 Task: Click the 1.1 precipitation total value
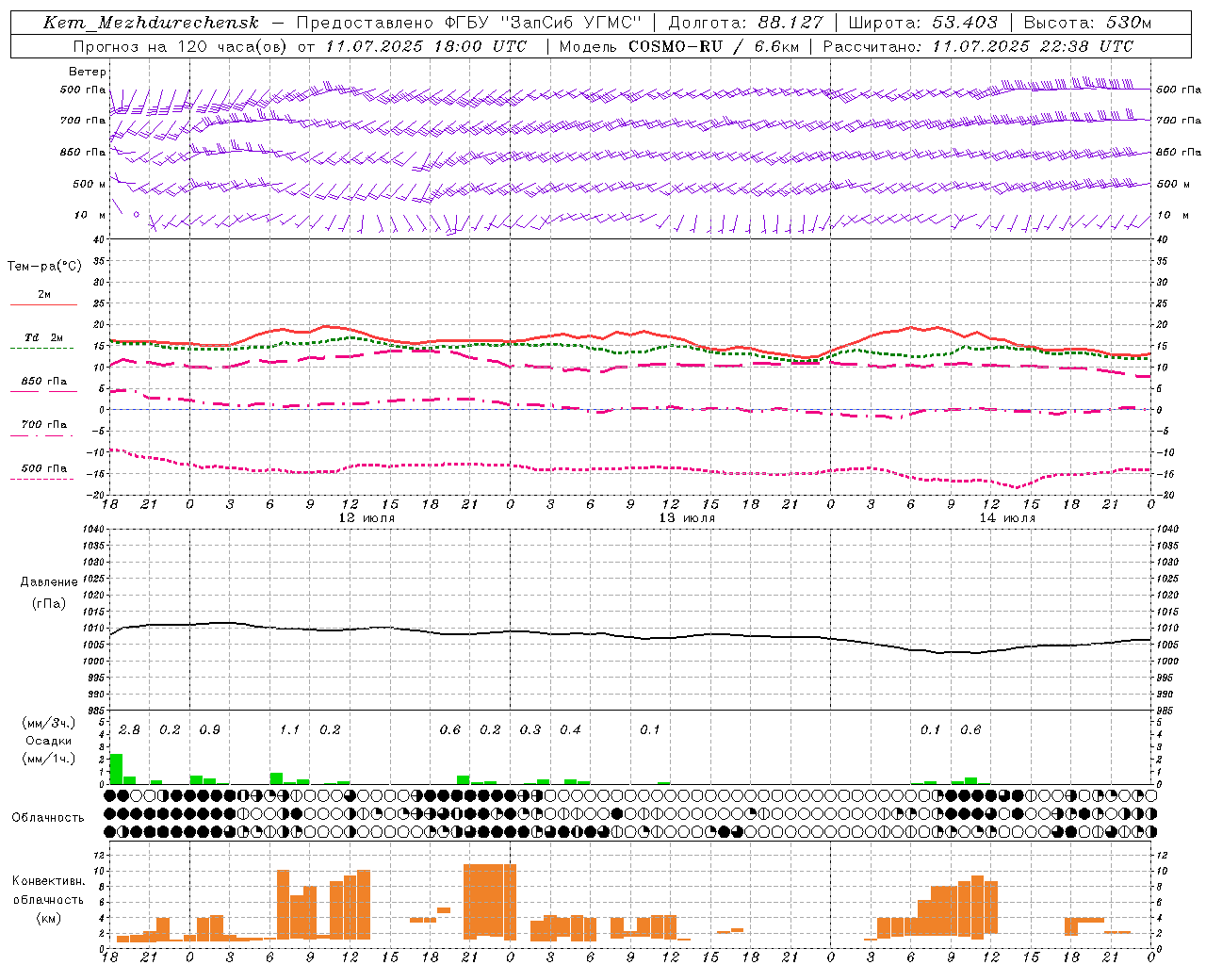pyautogui.click(x=289, y=730)
